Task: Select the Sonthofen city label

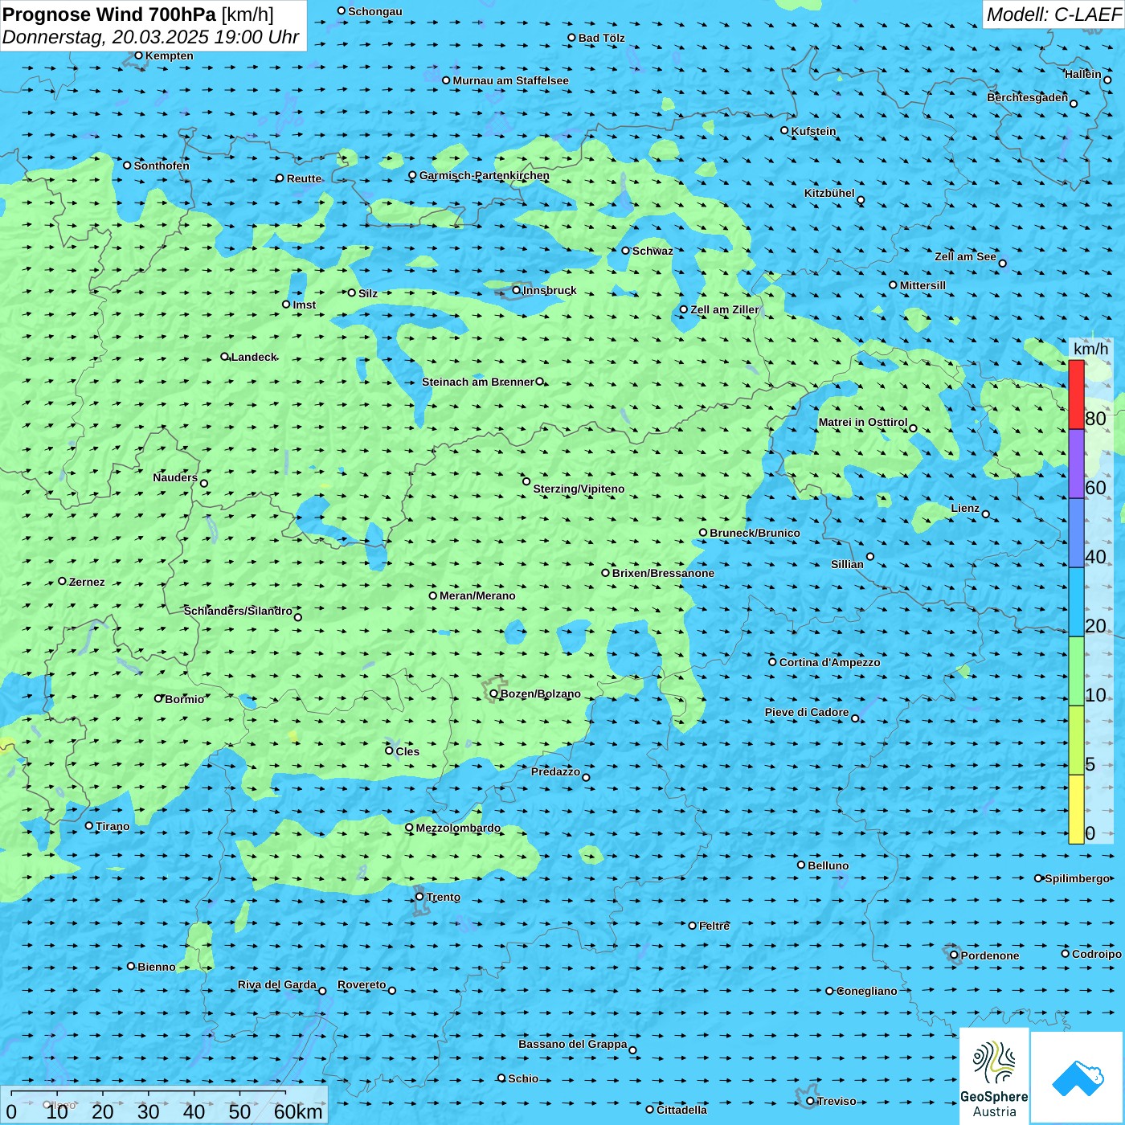Action: (162, 166)
